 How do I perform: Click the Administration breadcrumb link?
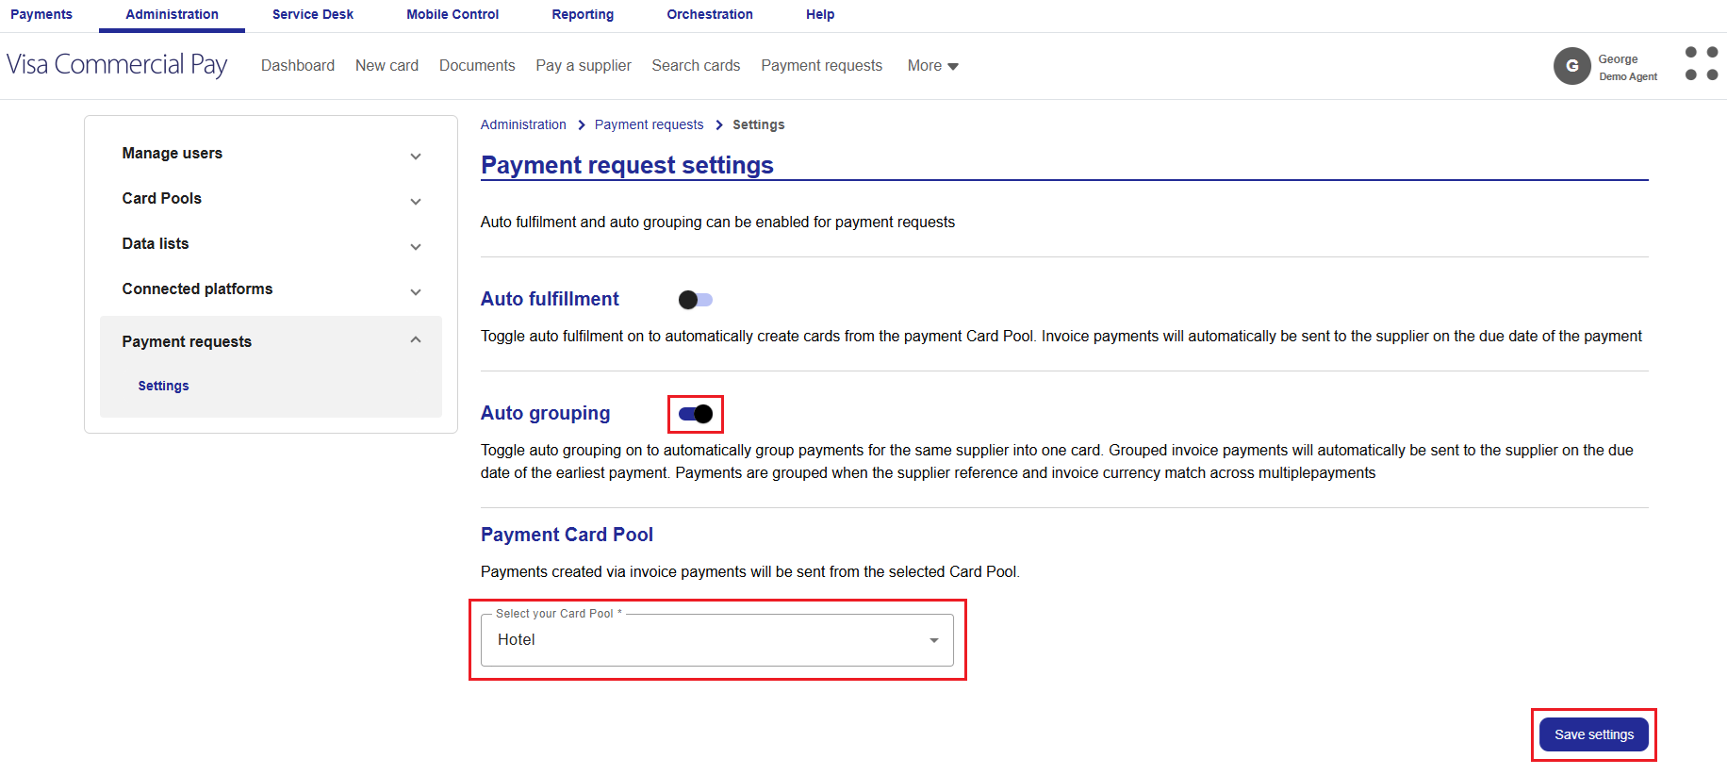coord(523,124)
